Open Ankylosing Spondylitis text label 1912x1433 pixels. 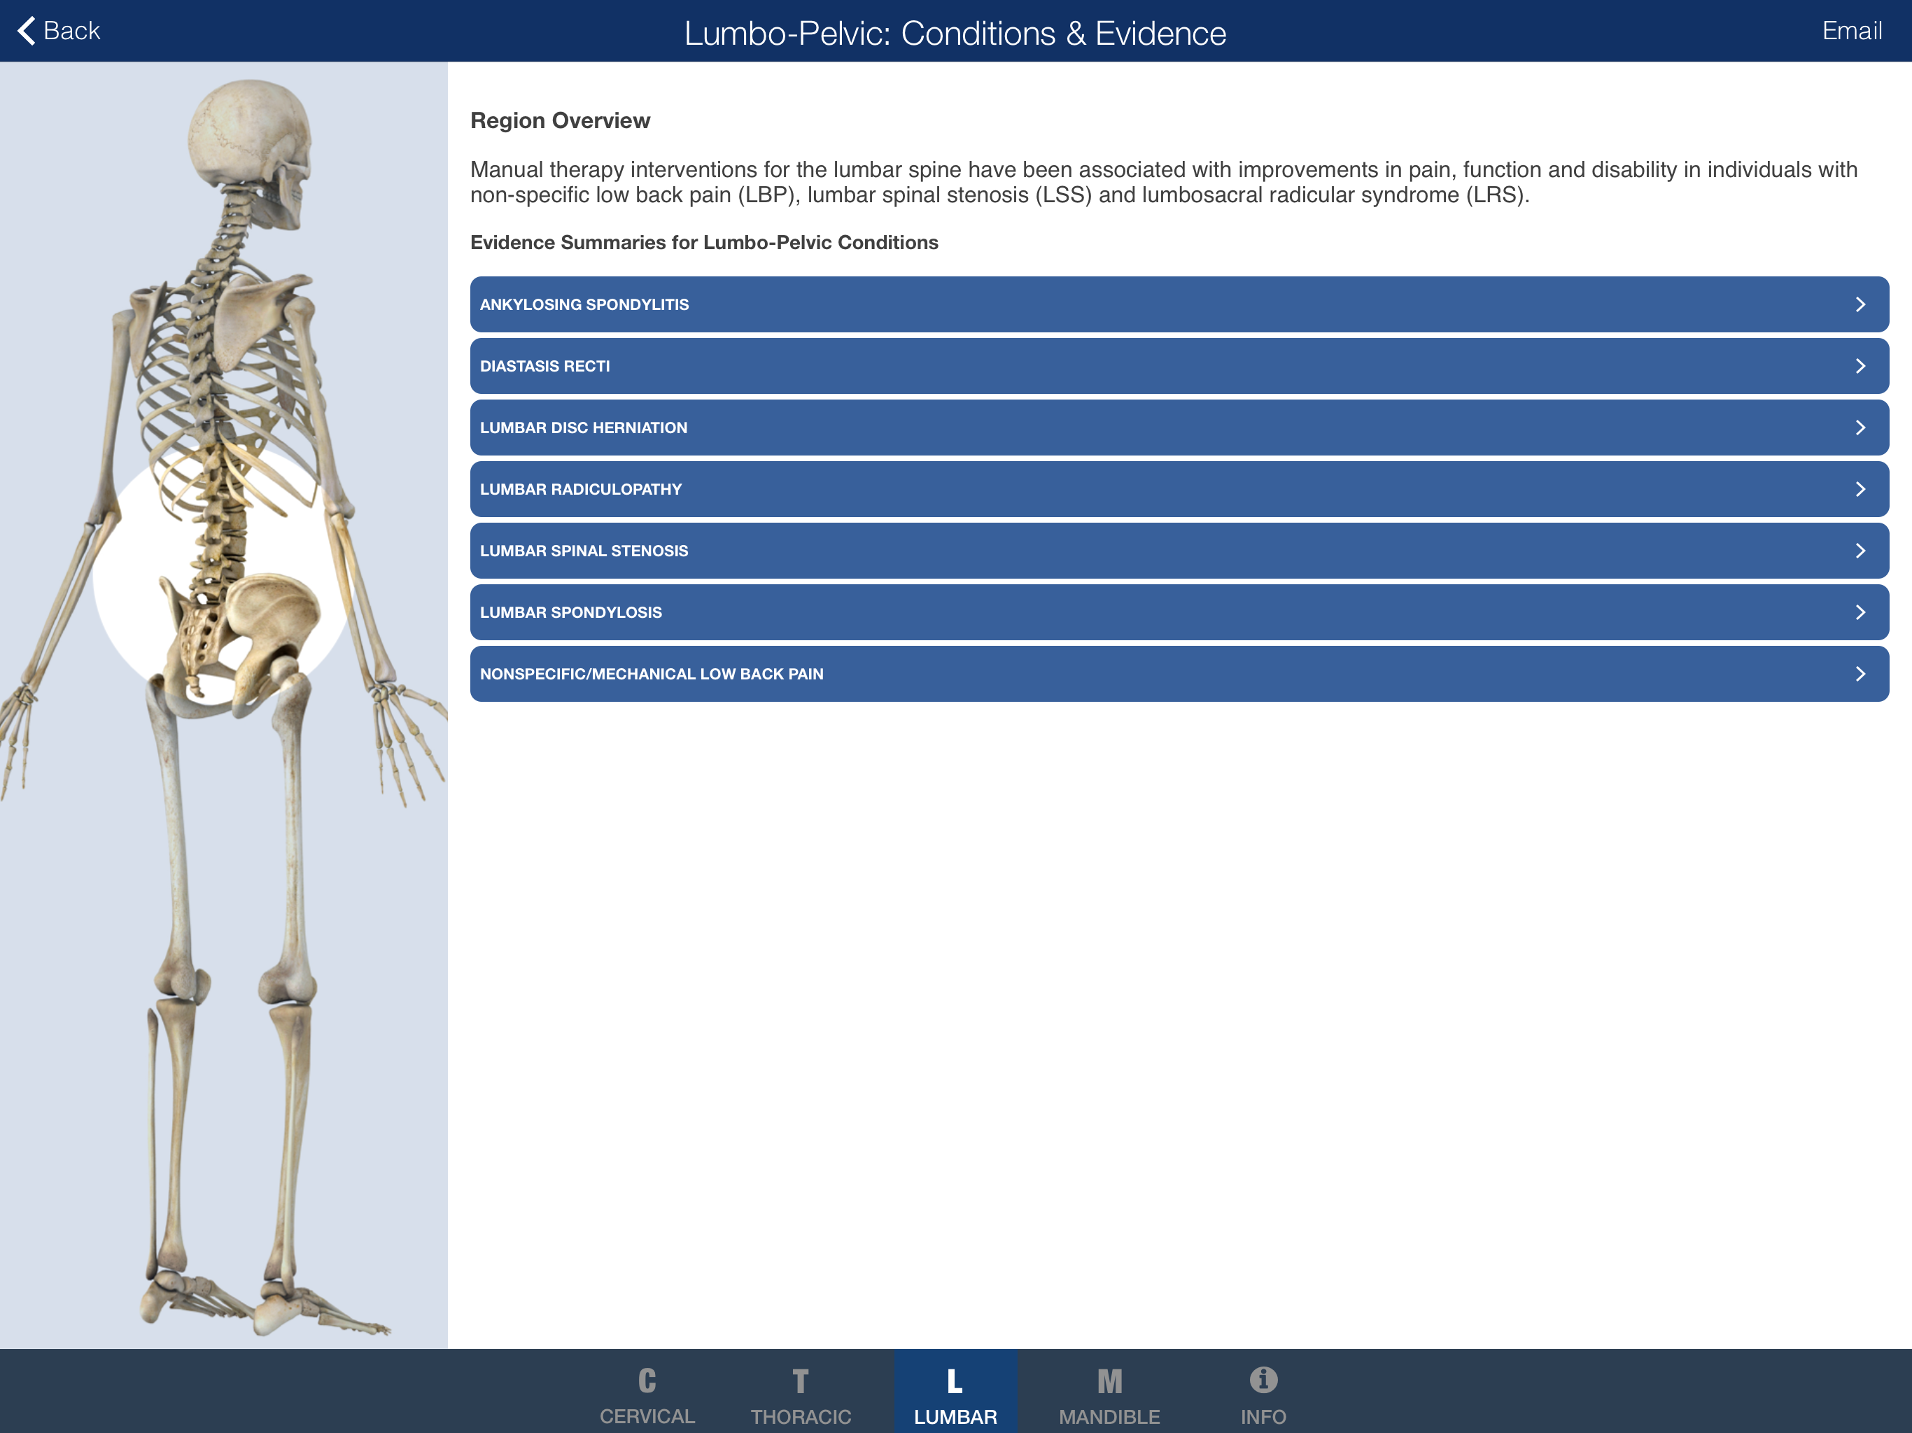(x=584, y=304)
